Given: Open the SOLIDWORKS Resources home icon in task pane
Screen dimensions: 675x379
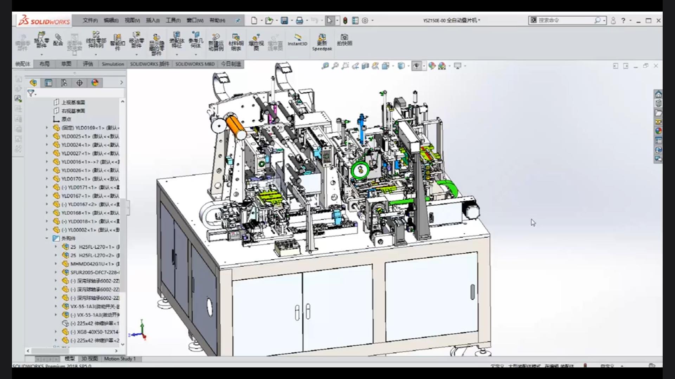Looking at the screenshot, I should 658,94.
